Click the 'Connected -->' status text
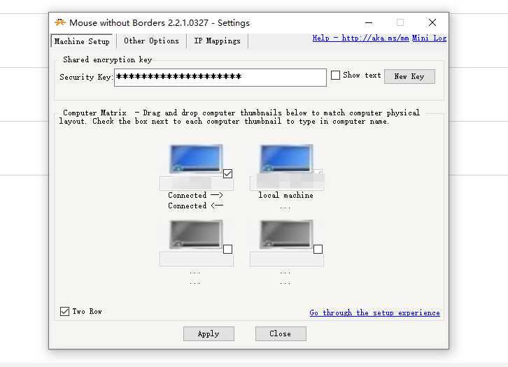The image size is (508, 367). (195, 195)
